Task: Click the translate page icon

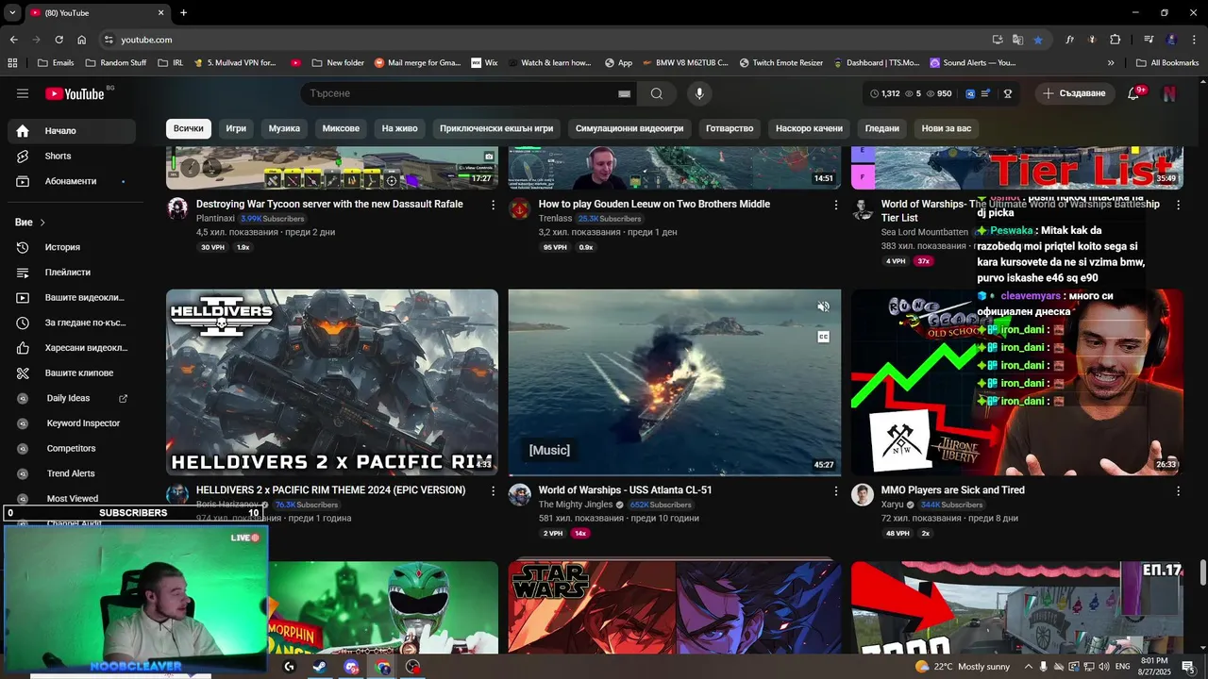Action: (x=1017, y=40)
